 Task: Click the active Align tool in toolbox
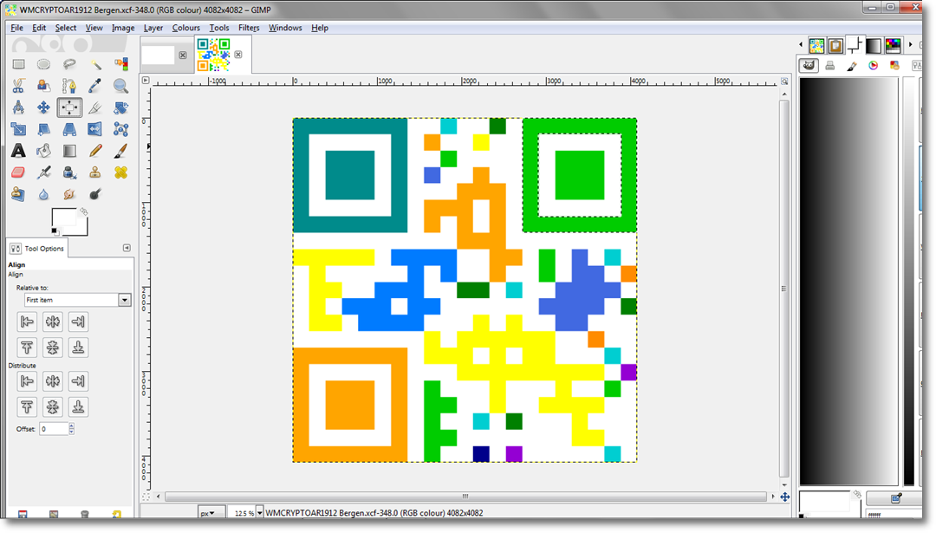(69, 107)
